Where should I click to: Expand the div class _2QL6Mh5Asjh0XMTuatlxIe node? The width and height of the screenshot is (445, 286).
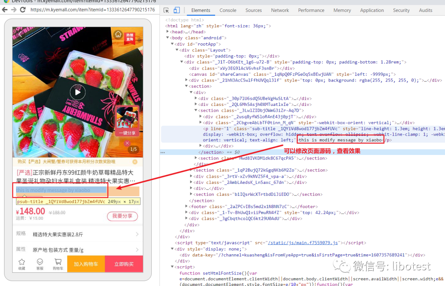(x=196, y=104)
